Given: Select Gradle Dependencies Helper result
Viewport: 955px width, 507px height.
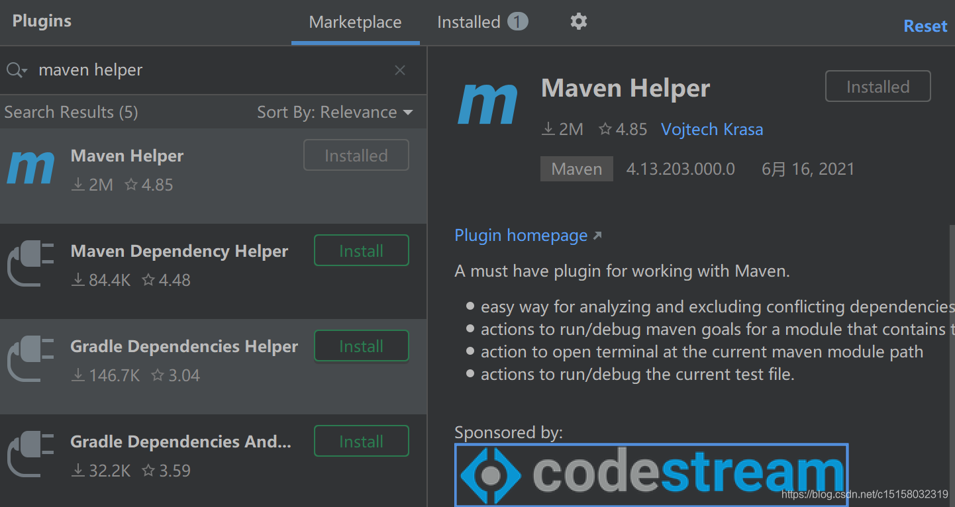Looking at the screenshot, I should coord(213,367).
